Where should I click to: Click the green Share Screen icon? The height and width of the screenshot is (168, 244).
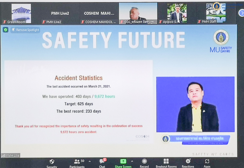point(123,161)
